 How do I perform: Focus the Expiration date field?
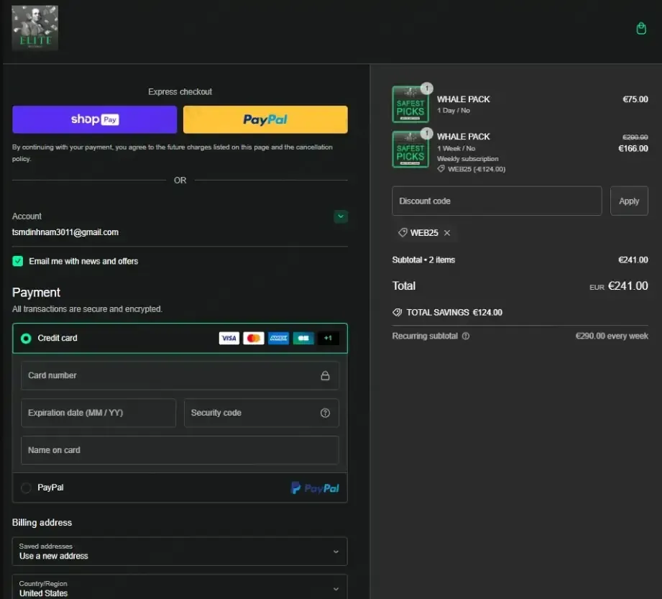[x=98, y=413]
